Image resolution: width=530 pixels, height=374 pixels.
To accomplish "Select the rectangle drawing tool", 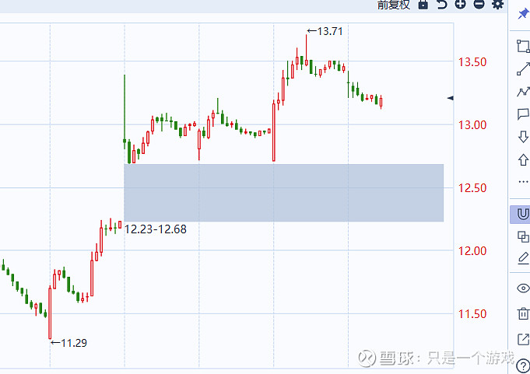I will point(523,46).
